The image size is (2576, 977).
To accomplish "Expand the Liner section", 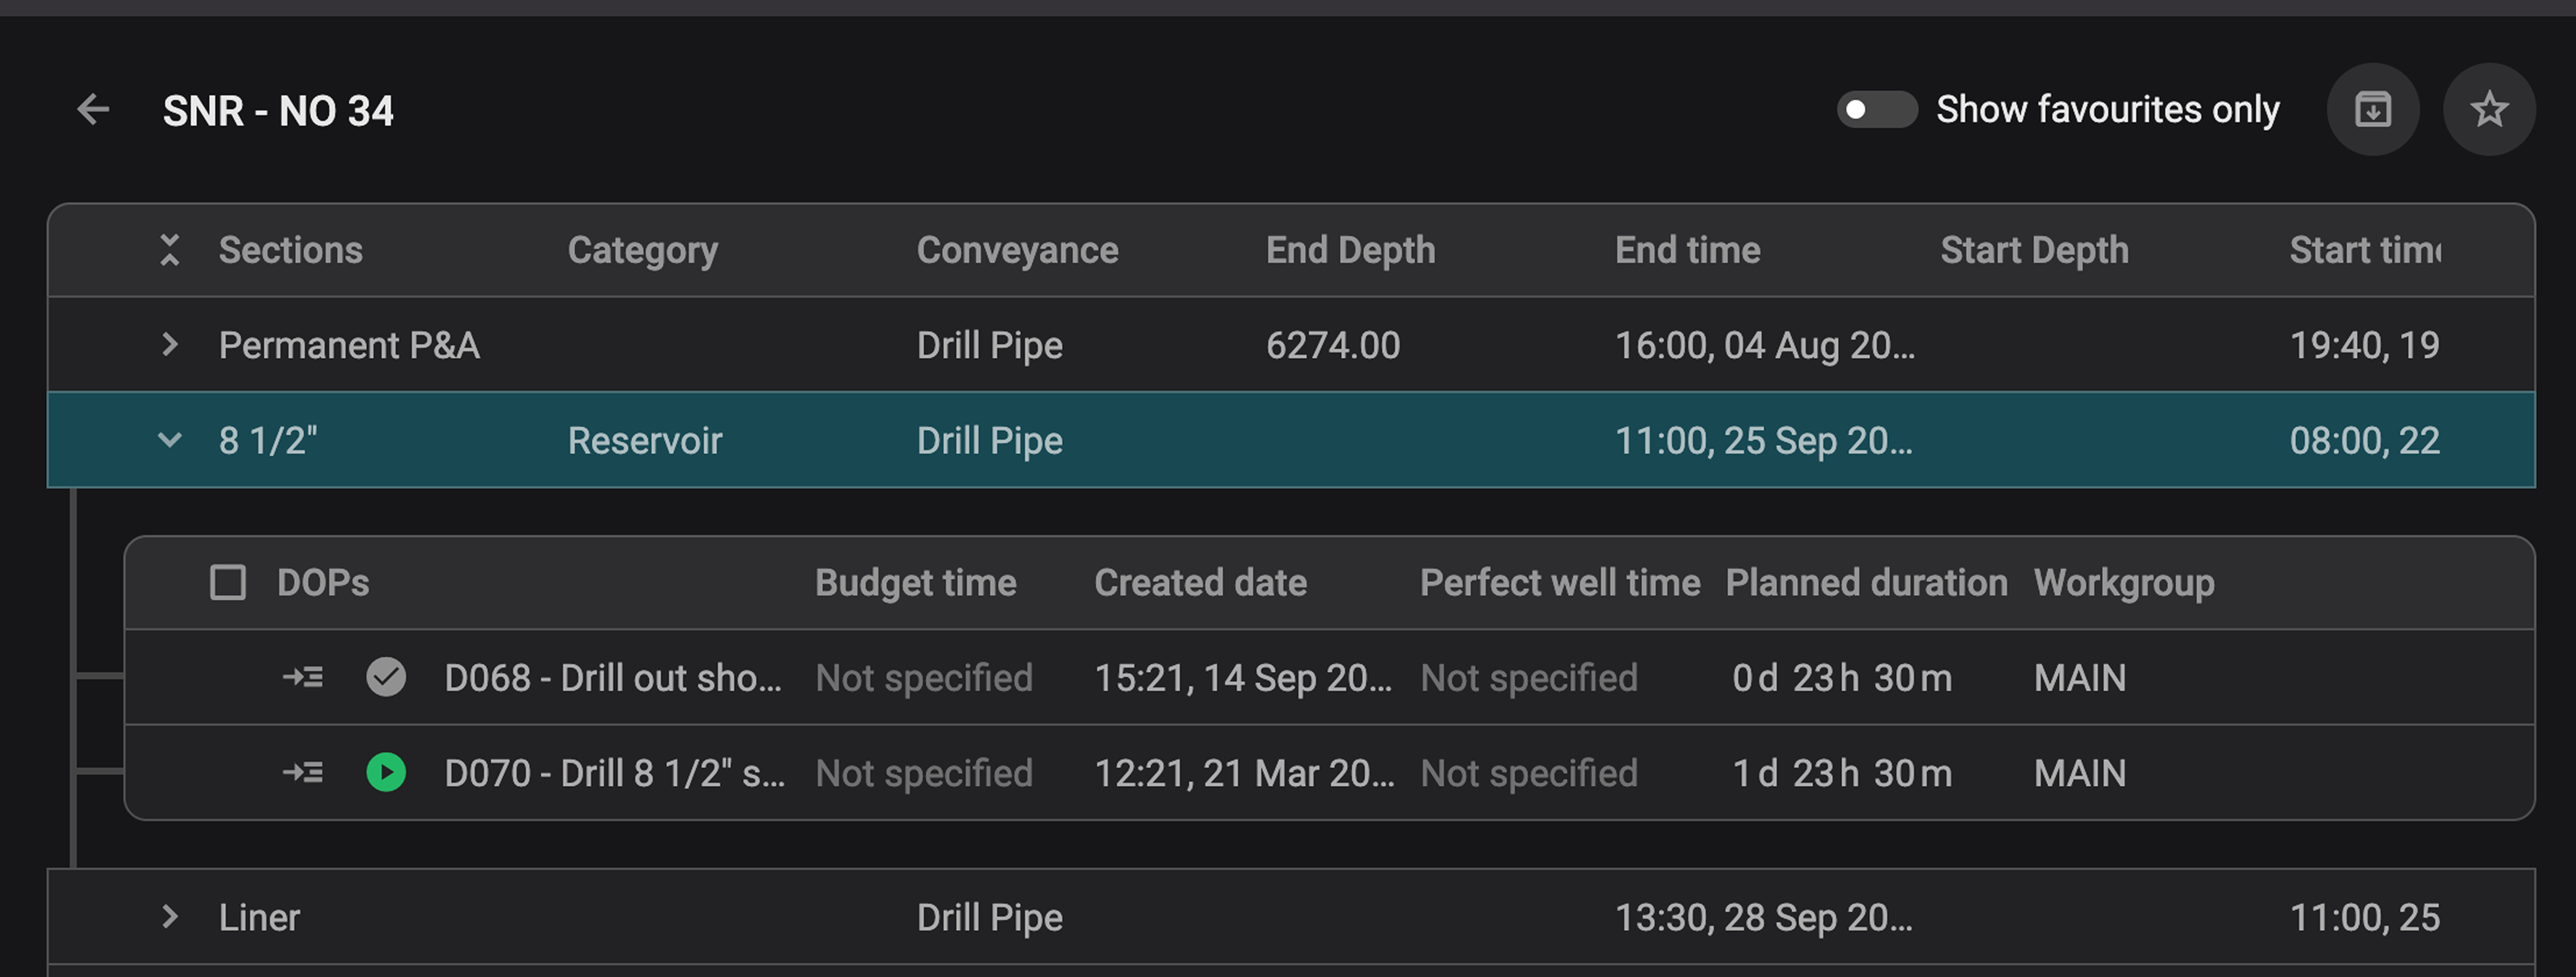I will (170, 917).
